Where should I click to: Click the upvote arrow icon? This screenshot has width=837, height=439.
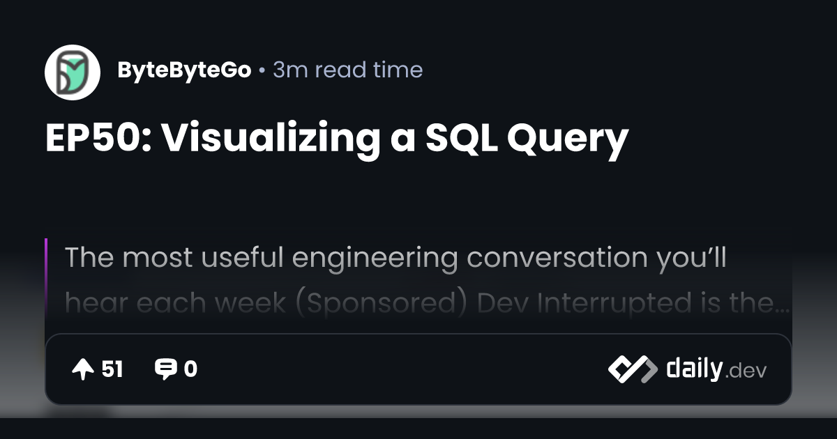83,370
